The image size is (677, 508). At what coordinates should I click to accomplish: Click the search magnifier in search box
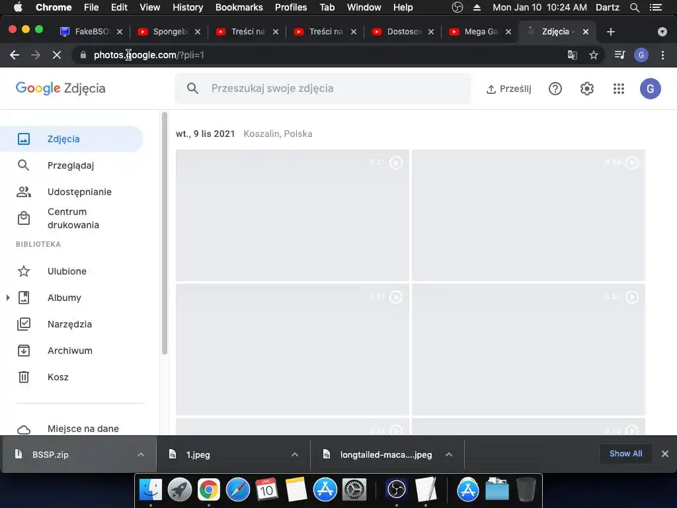pyautogui.click(x=192, y=89)
